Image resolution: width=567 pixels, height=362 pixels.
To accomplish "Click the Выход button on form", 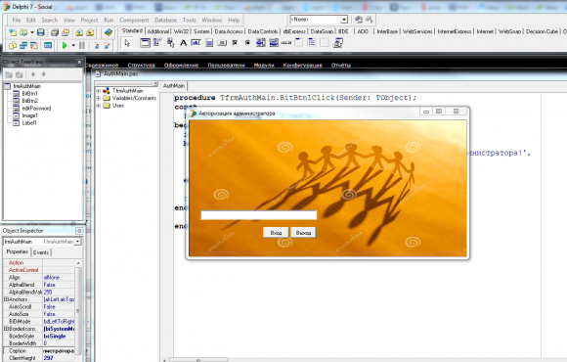I will click(303, 233).
